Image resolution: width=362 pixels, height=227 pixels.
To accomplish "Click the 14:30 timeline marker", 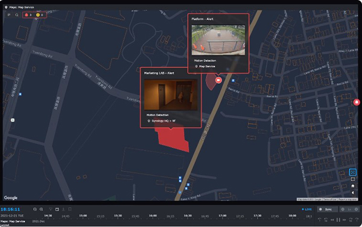I will (x=48, y=216).
